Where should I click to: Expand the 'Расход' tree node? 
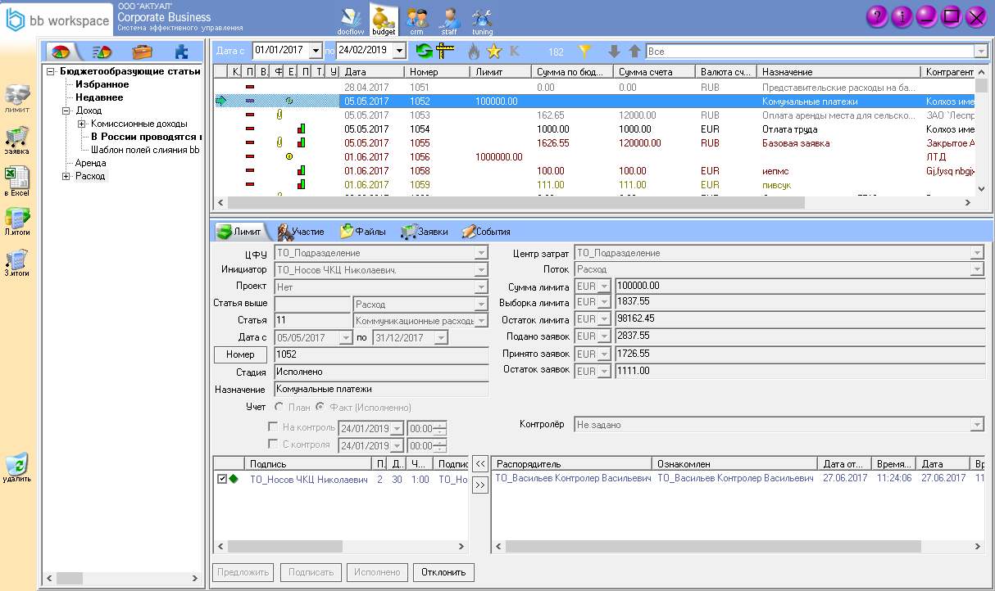coord(66,176)
